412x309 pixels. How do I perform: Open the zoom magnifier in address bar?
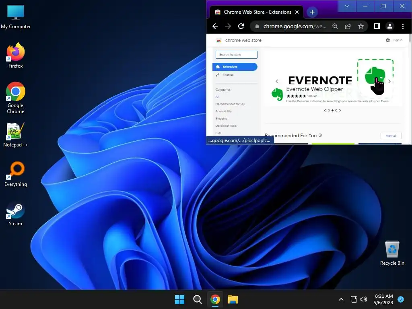point(335,26)
